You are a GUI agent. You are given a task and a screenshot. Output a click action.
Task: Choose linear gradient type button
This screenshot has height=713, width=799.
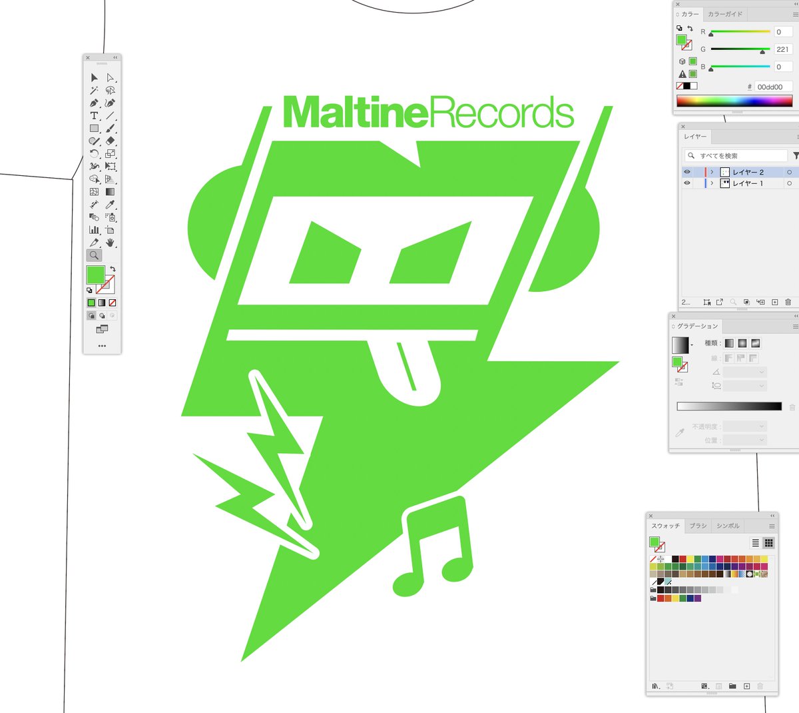click(730, 343)
